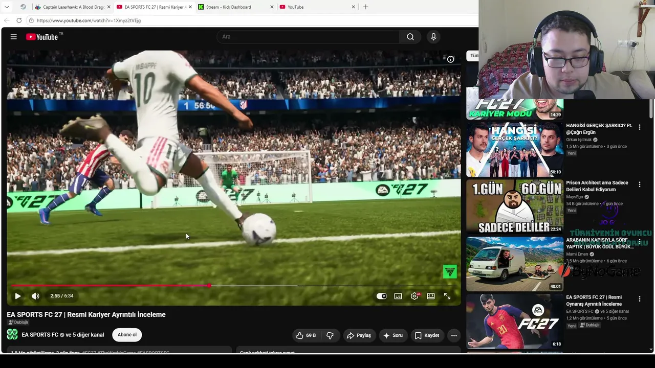Open options menu for 'Resmi Oynanış Ayrıntılı İnceleme' video

pos(639,298)
